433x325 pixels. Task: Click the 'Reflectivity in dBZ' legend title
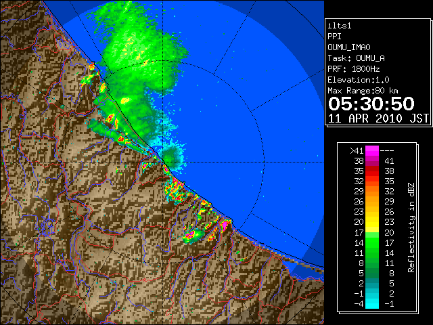[x=411, y=227]
